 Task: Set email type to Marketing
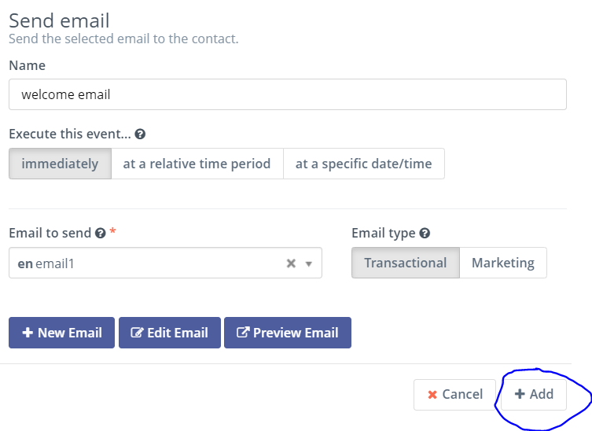(x=503, y=263)
